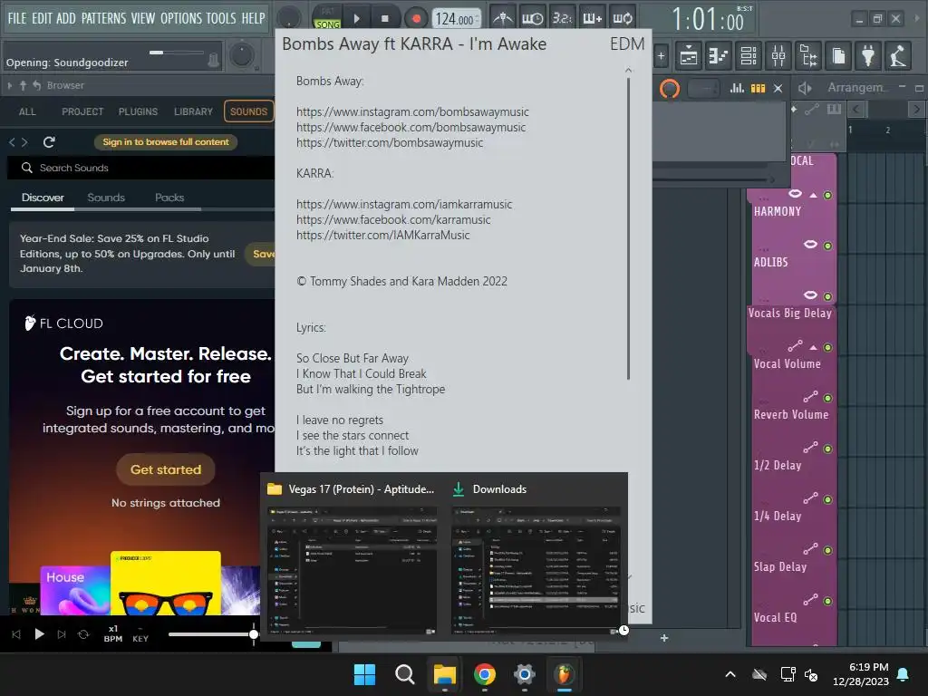Click the plus button below channel rack
928x696 pixels.
(664, 638)
